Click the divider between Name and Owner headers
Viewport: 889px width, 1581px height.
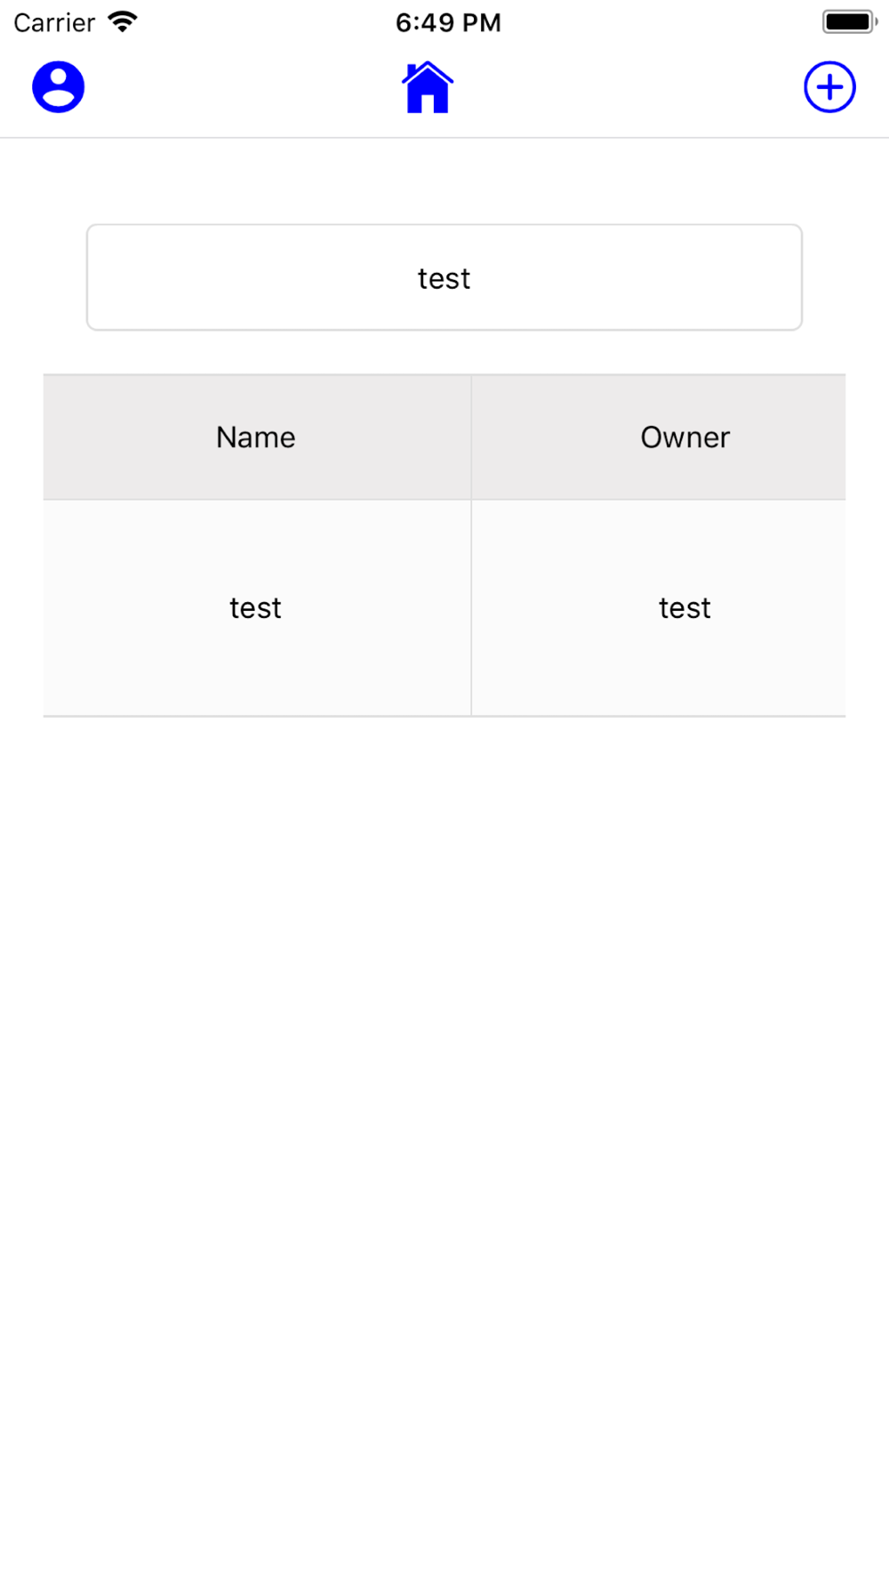coord(471,437)
